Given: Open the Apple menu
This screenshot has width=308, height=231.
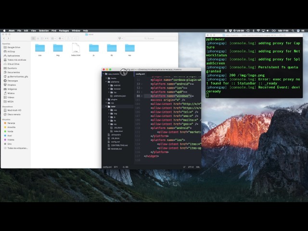Looking at the screenshot, I should tap(4, 31).
